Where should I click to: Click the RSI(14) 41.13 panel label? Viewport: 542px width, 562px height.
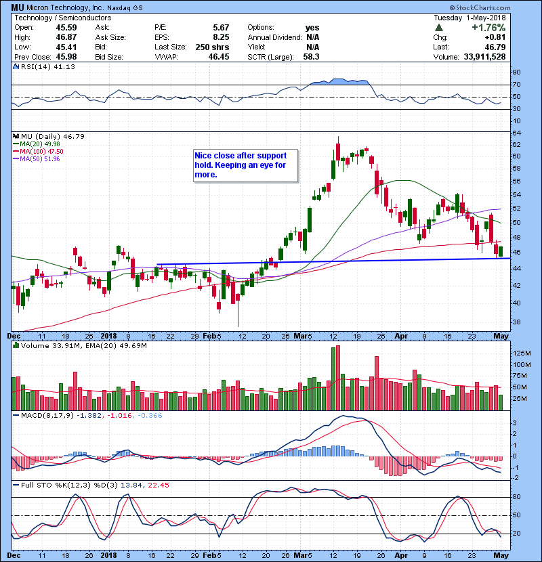tap(48, 66)
